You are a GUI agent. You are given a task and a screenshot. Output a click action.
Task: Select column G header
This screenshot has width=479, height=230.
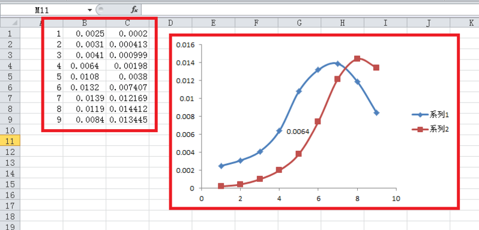300,23
